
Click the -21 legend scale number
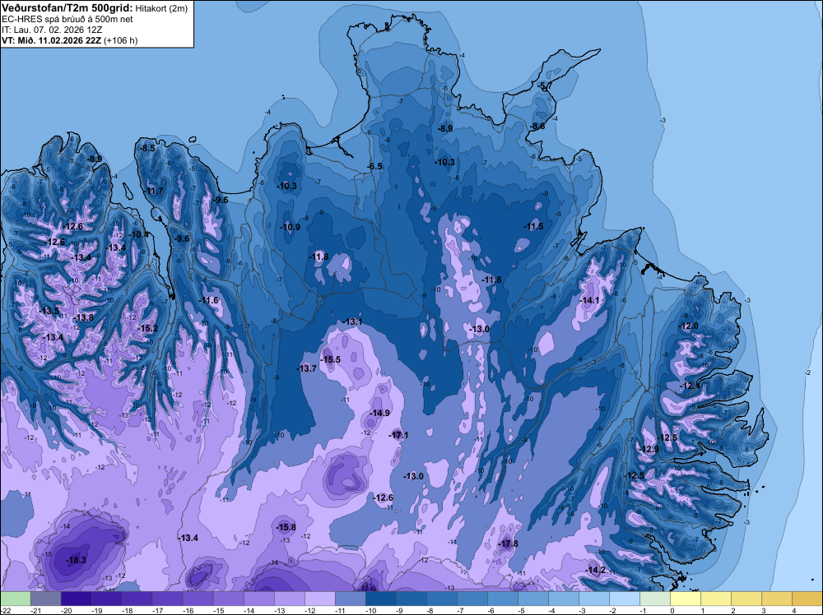coord(36,610)
